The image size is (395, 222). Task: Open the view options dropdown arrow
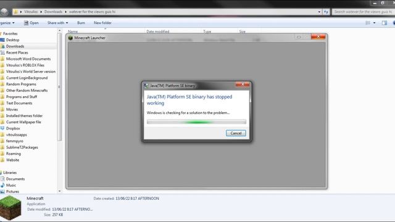click(x=375, y=23)
